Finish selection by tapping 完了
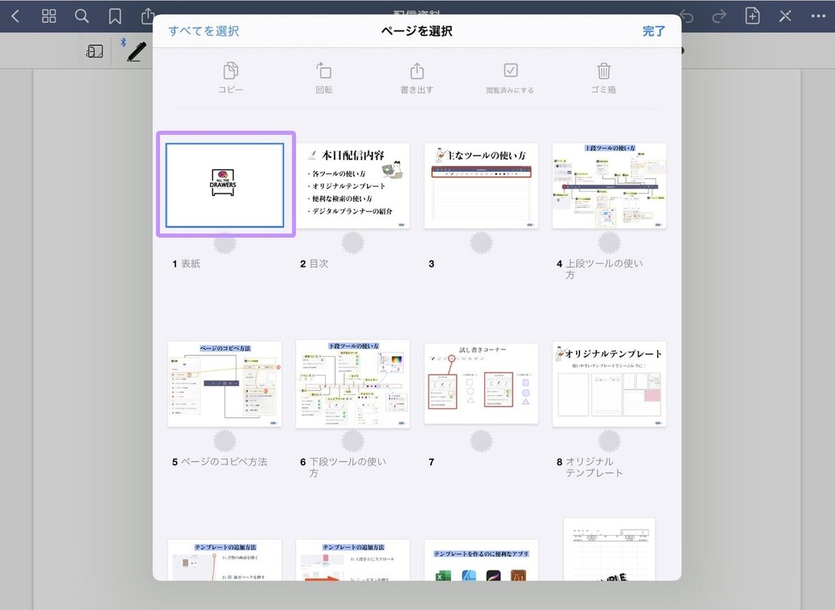The image size is (835, 610). click(653, 31)
